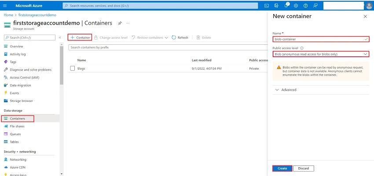
Task: Click the sidebar Search (Ctrl+/) box
Action: [x=30, y=38]
